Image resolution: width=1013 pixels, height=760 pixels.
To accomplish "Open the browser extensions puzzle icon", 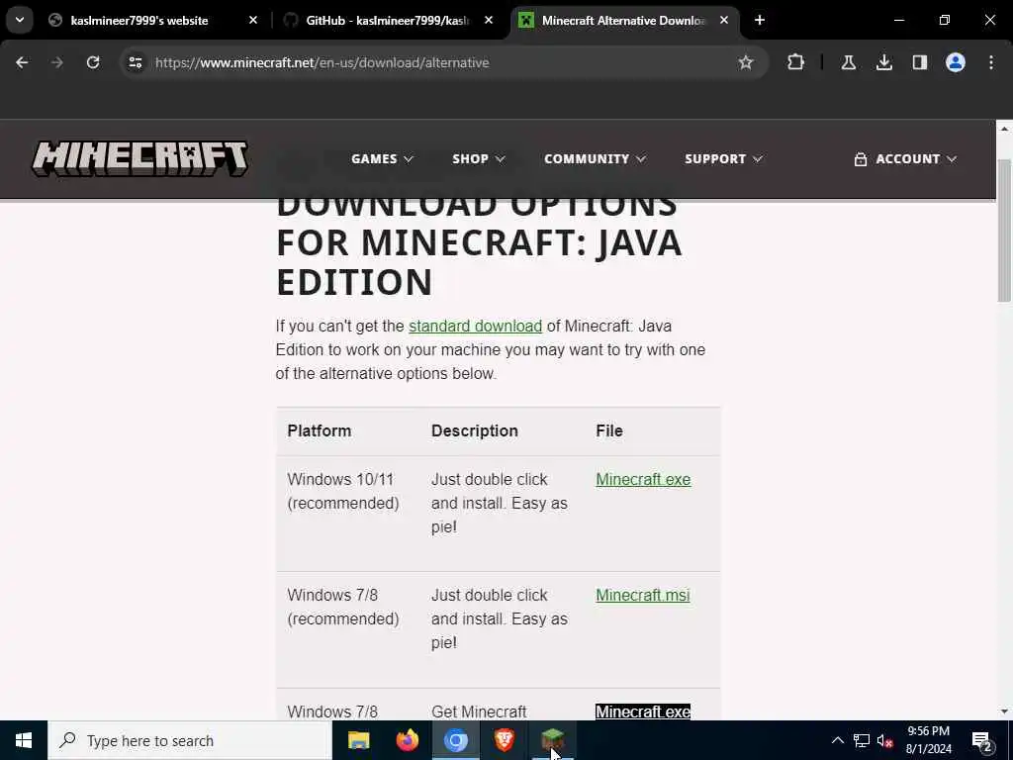I will click(796, 62).
